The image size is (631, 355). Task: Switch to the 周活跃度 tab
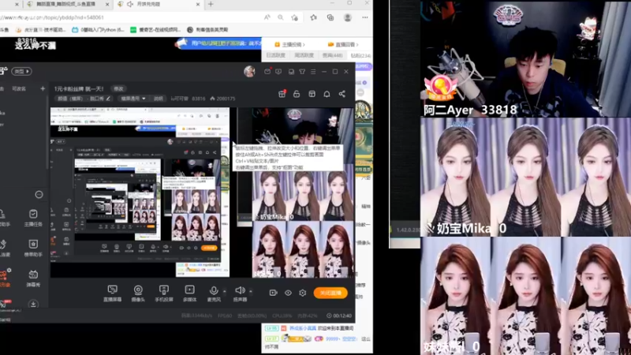pos(304,55)
